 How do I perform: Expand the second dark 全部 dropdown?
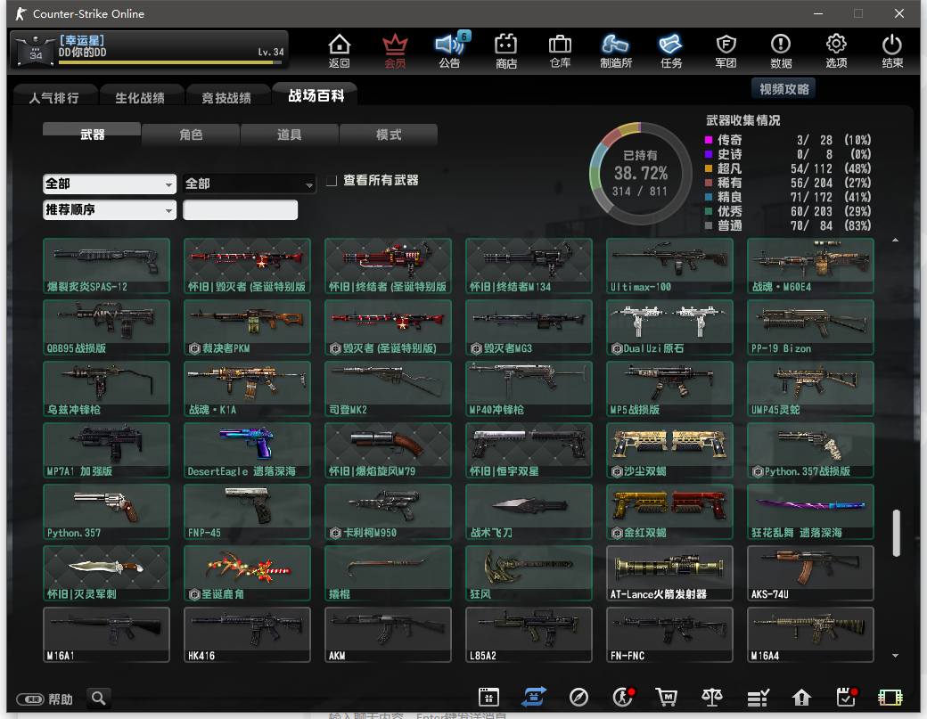pos(249,184)
